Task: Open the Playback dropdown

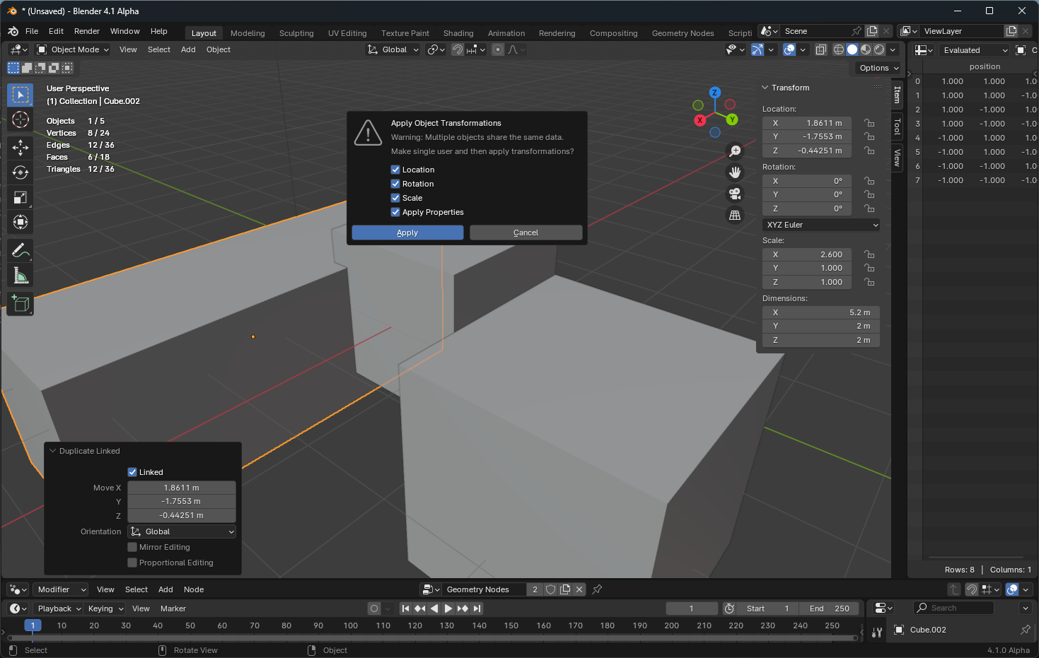Action: [59, 609]
